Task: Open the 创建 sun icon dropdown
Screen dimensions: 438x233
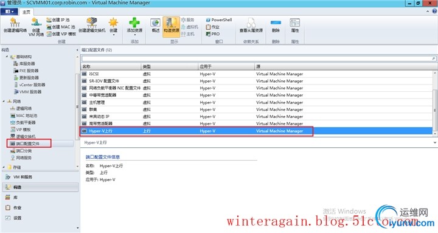Action: [113, 27]
